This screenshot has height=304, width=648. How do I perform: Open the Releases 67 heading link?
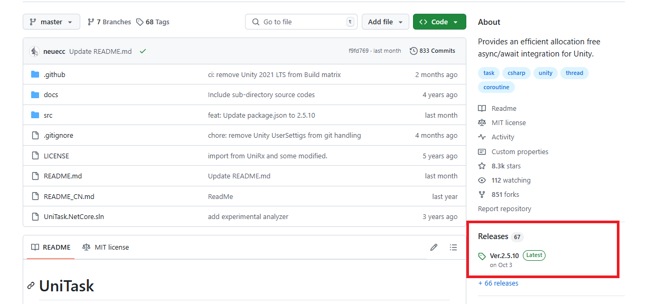[x=500, y=236]
